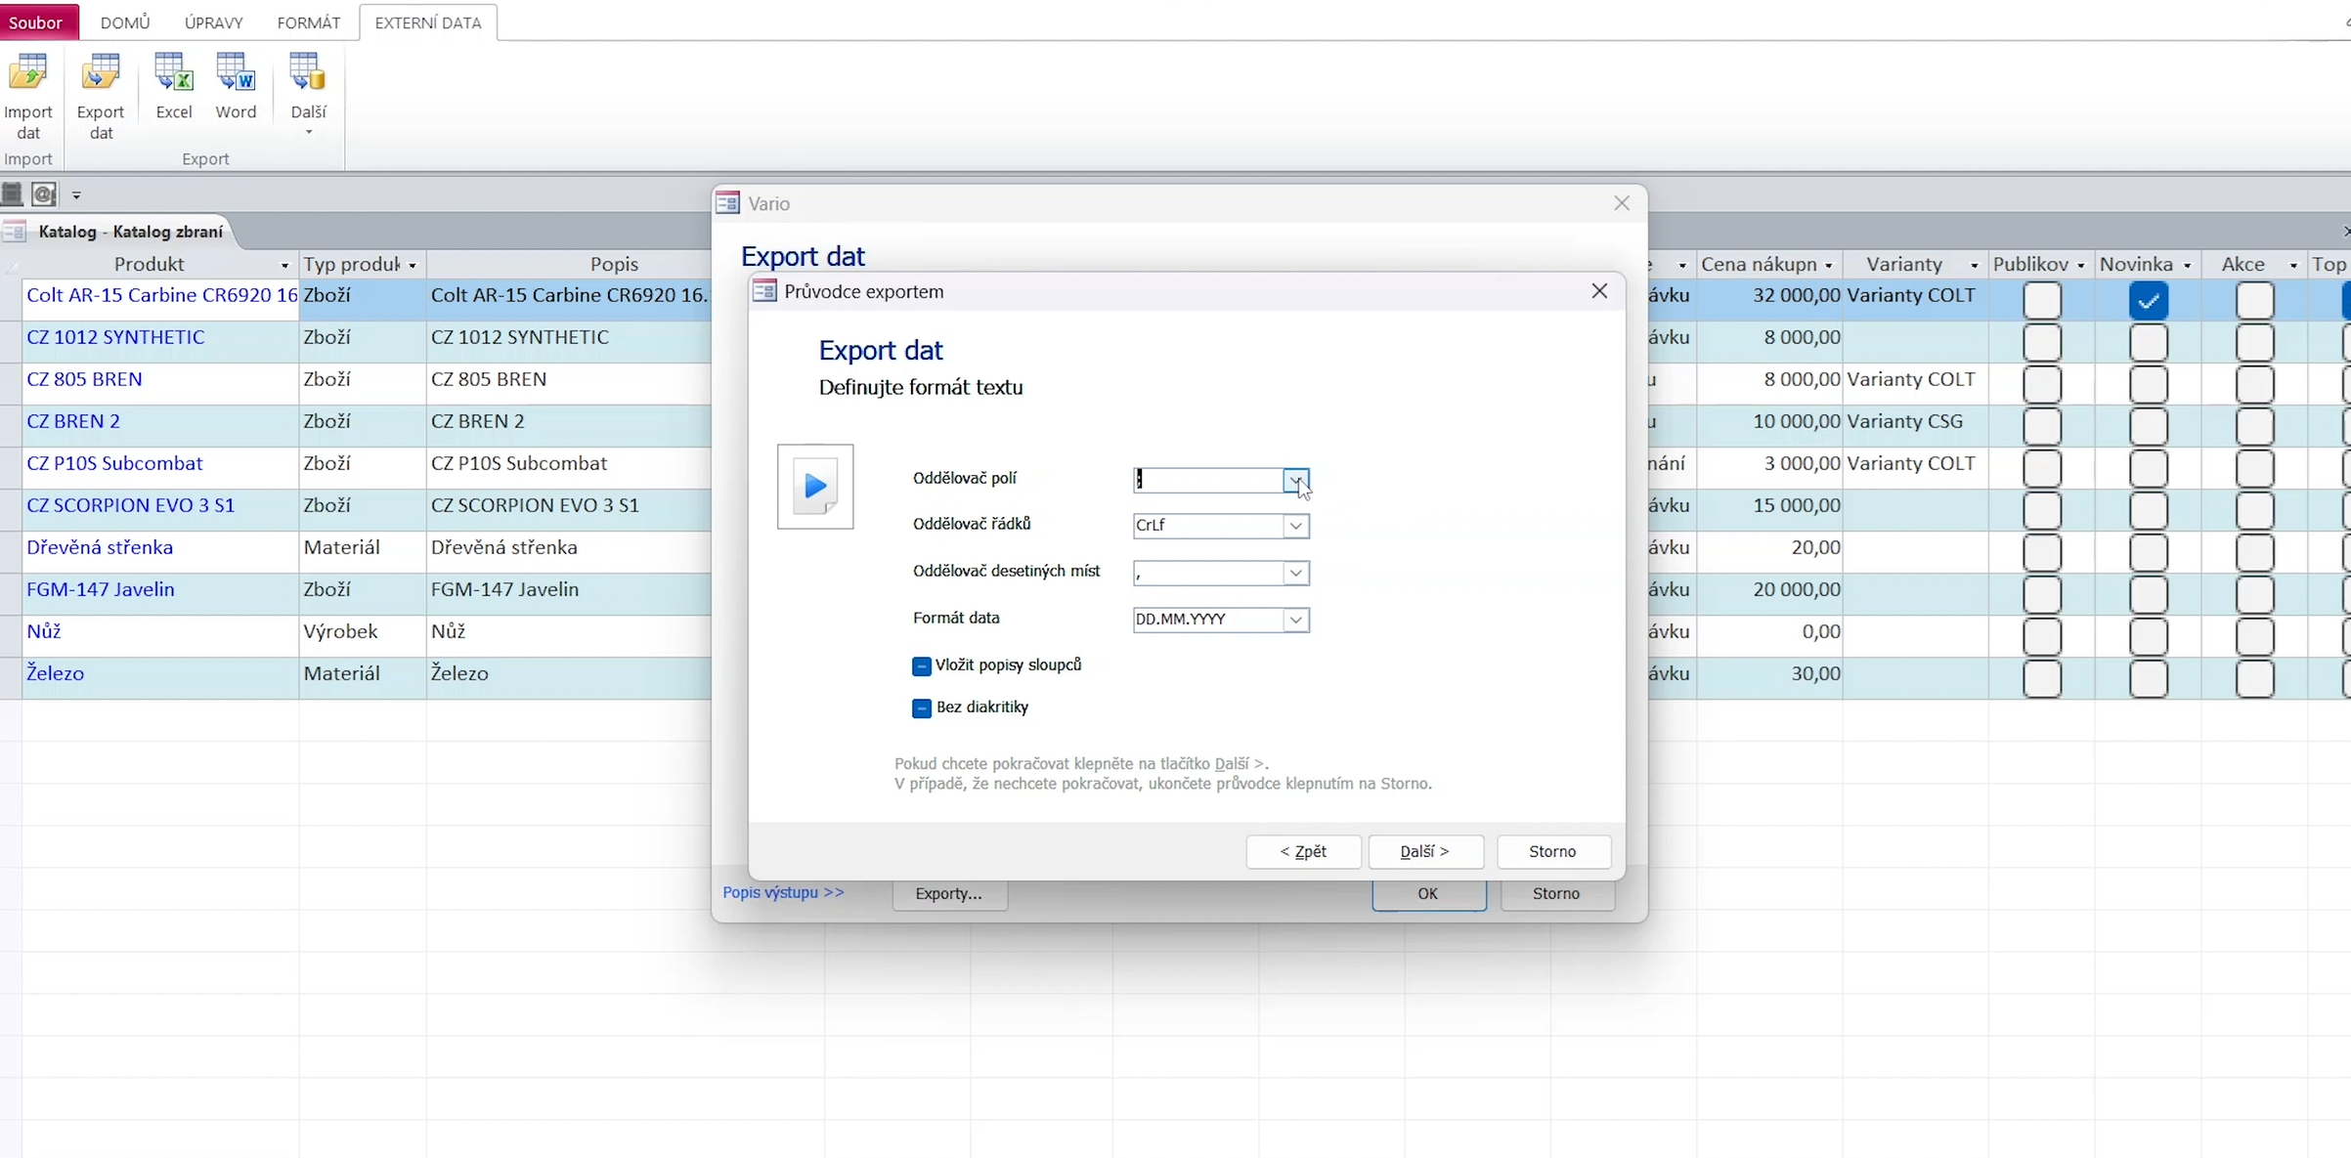Expand Formát data dropdown
The height and width of the screenshot is (1158, 2351).
1295,620
